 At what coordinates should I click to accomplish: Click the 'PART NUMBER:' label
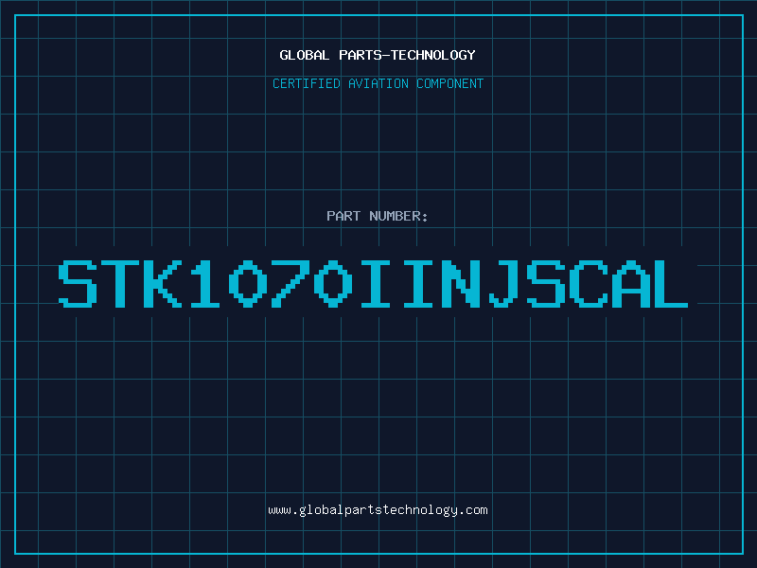click(x=378, y=216)
